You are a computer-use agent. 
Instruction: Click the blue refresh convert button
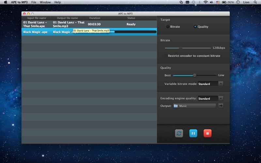[179, 133]
